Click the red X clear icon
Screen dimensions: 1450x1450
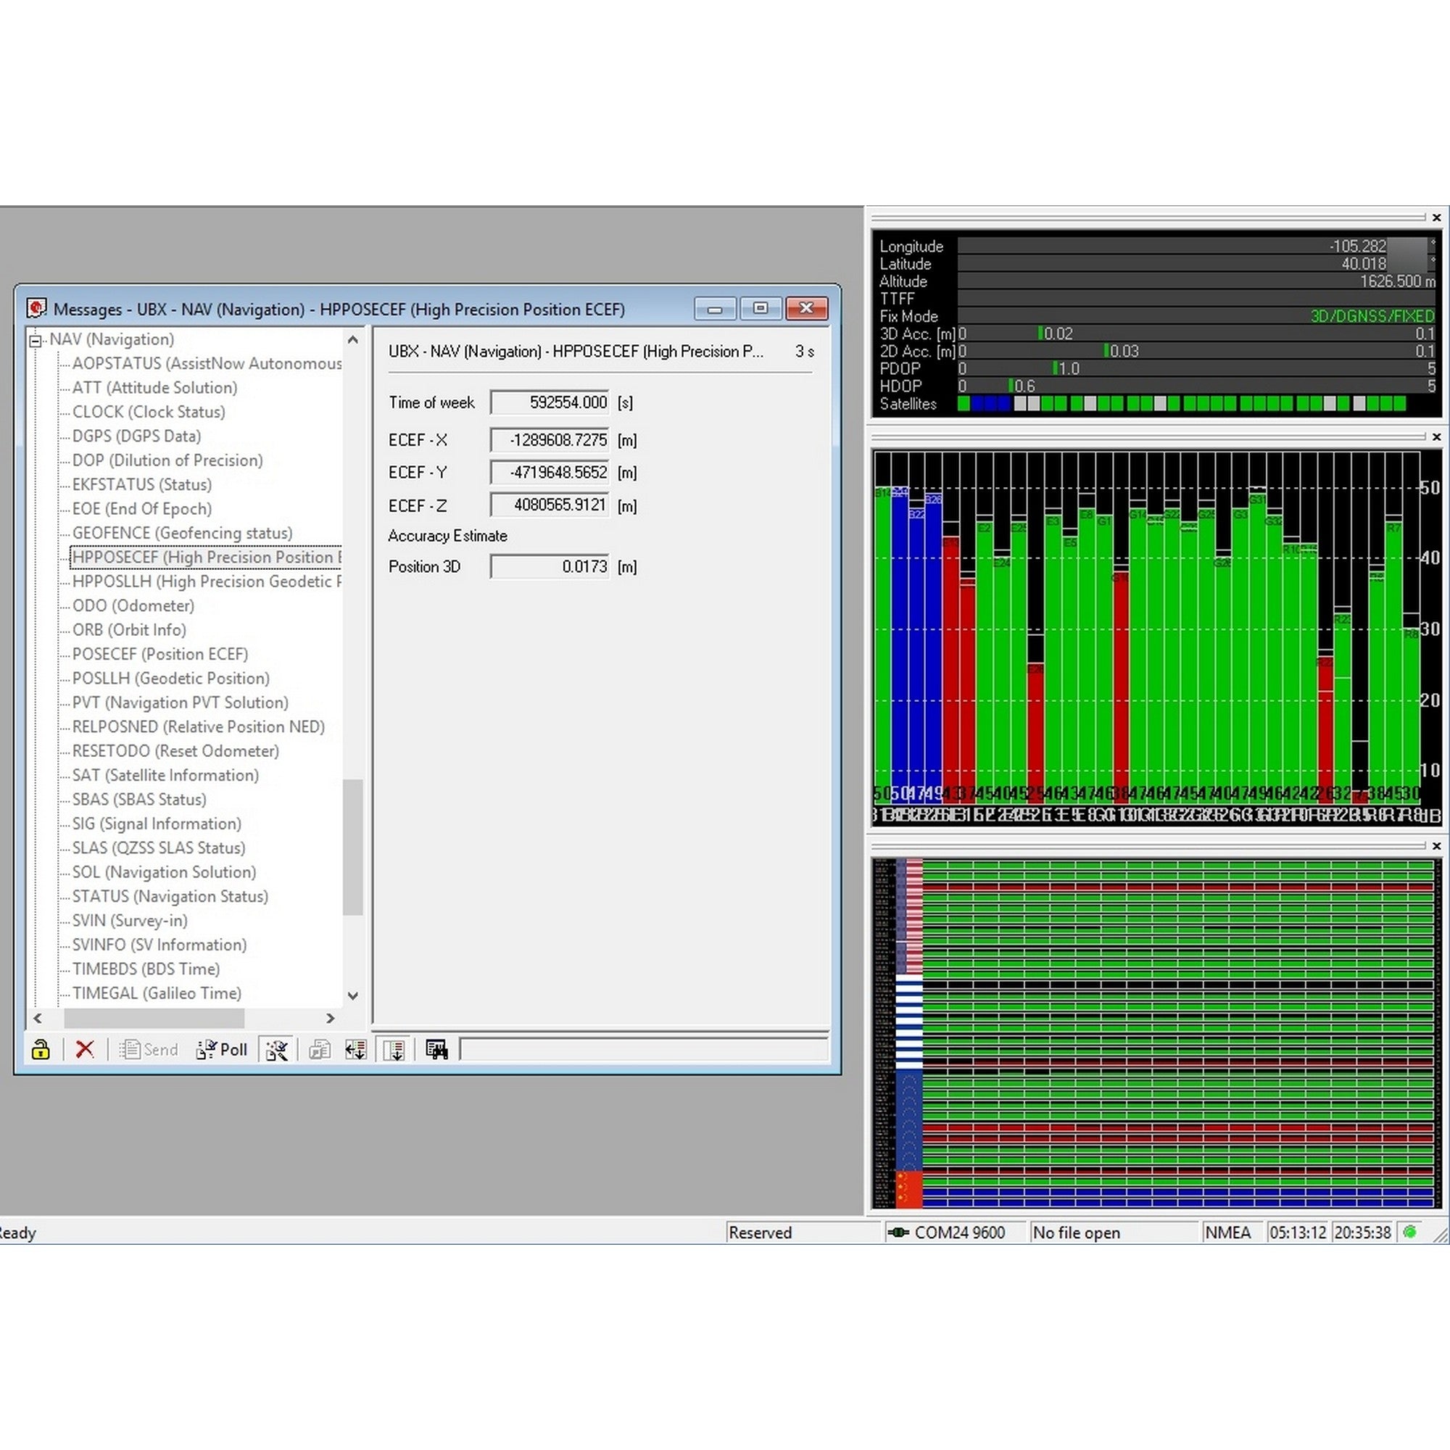(x=85, y=1049)
